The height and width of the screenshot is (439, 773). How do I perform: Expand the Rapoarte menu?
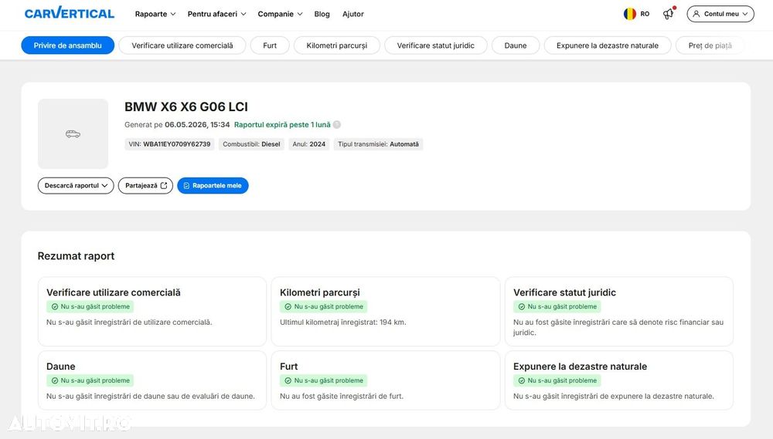[155, 14]
